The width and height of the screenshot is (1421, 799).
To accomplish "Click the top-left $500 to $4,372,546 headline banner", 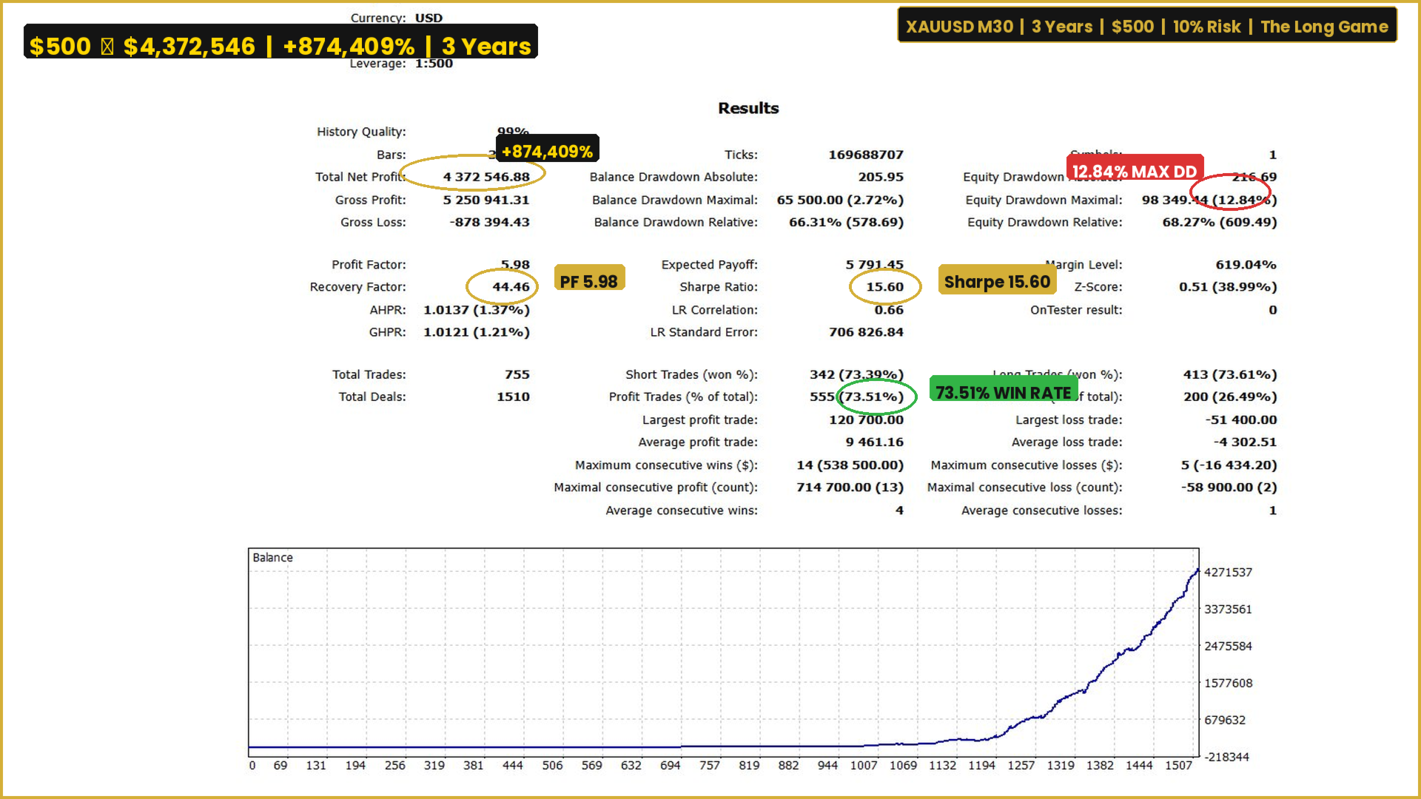I will [x=280, y=43].
